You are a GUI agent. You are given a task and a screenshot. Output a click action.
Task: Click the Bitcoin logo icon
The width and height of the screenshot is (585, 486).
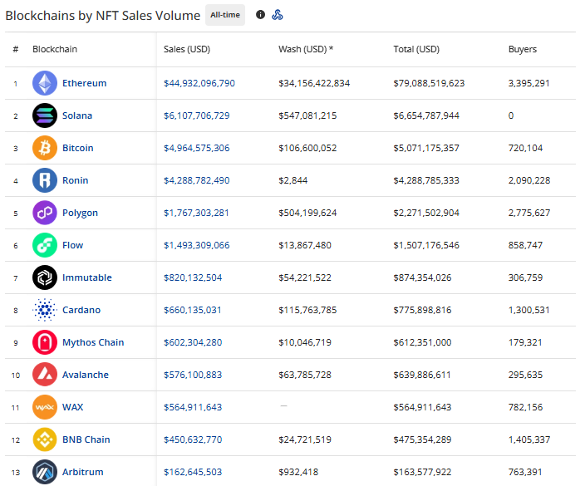(45, 148)
